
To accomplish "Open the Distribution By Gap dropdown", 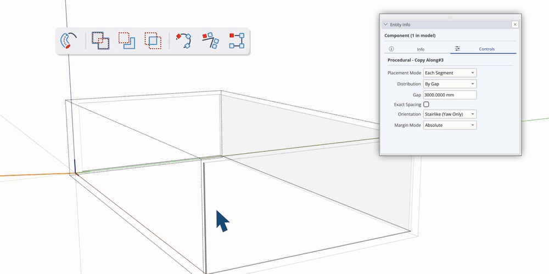I will (450, 84).
